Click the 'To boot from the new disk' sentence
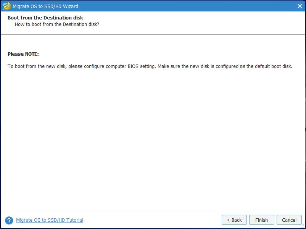The width and height of the screenshot is (306, 229). (82, 66)
